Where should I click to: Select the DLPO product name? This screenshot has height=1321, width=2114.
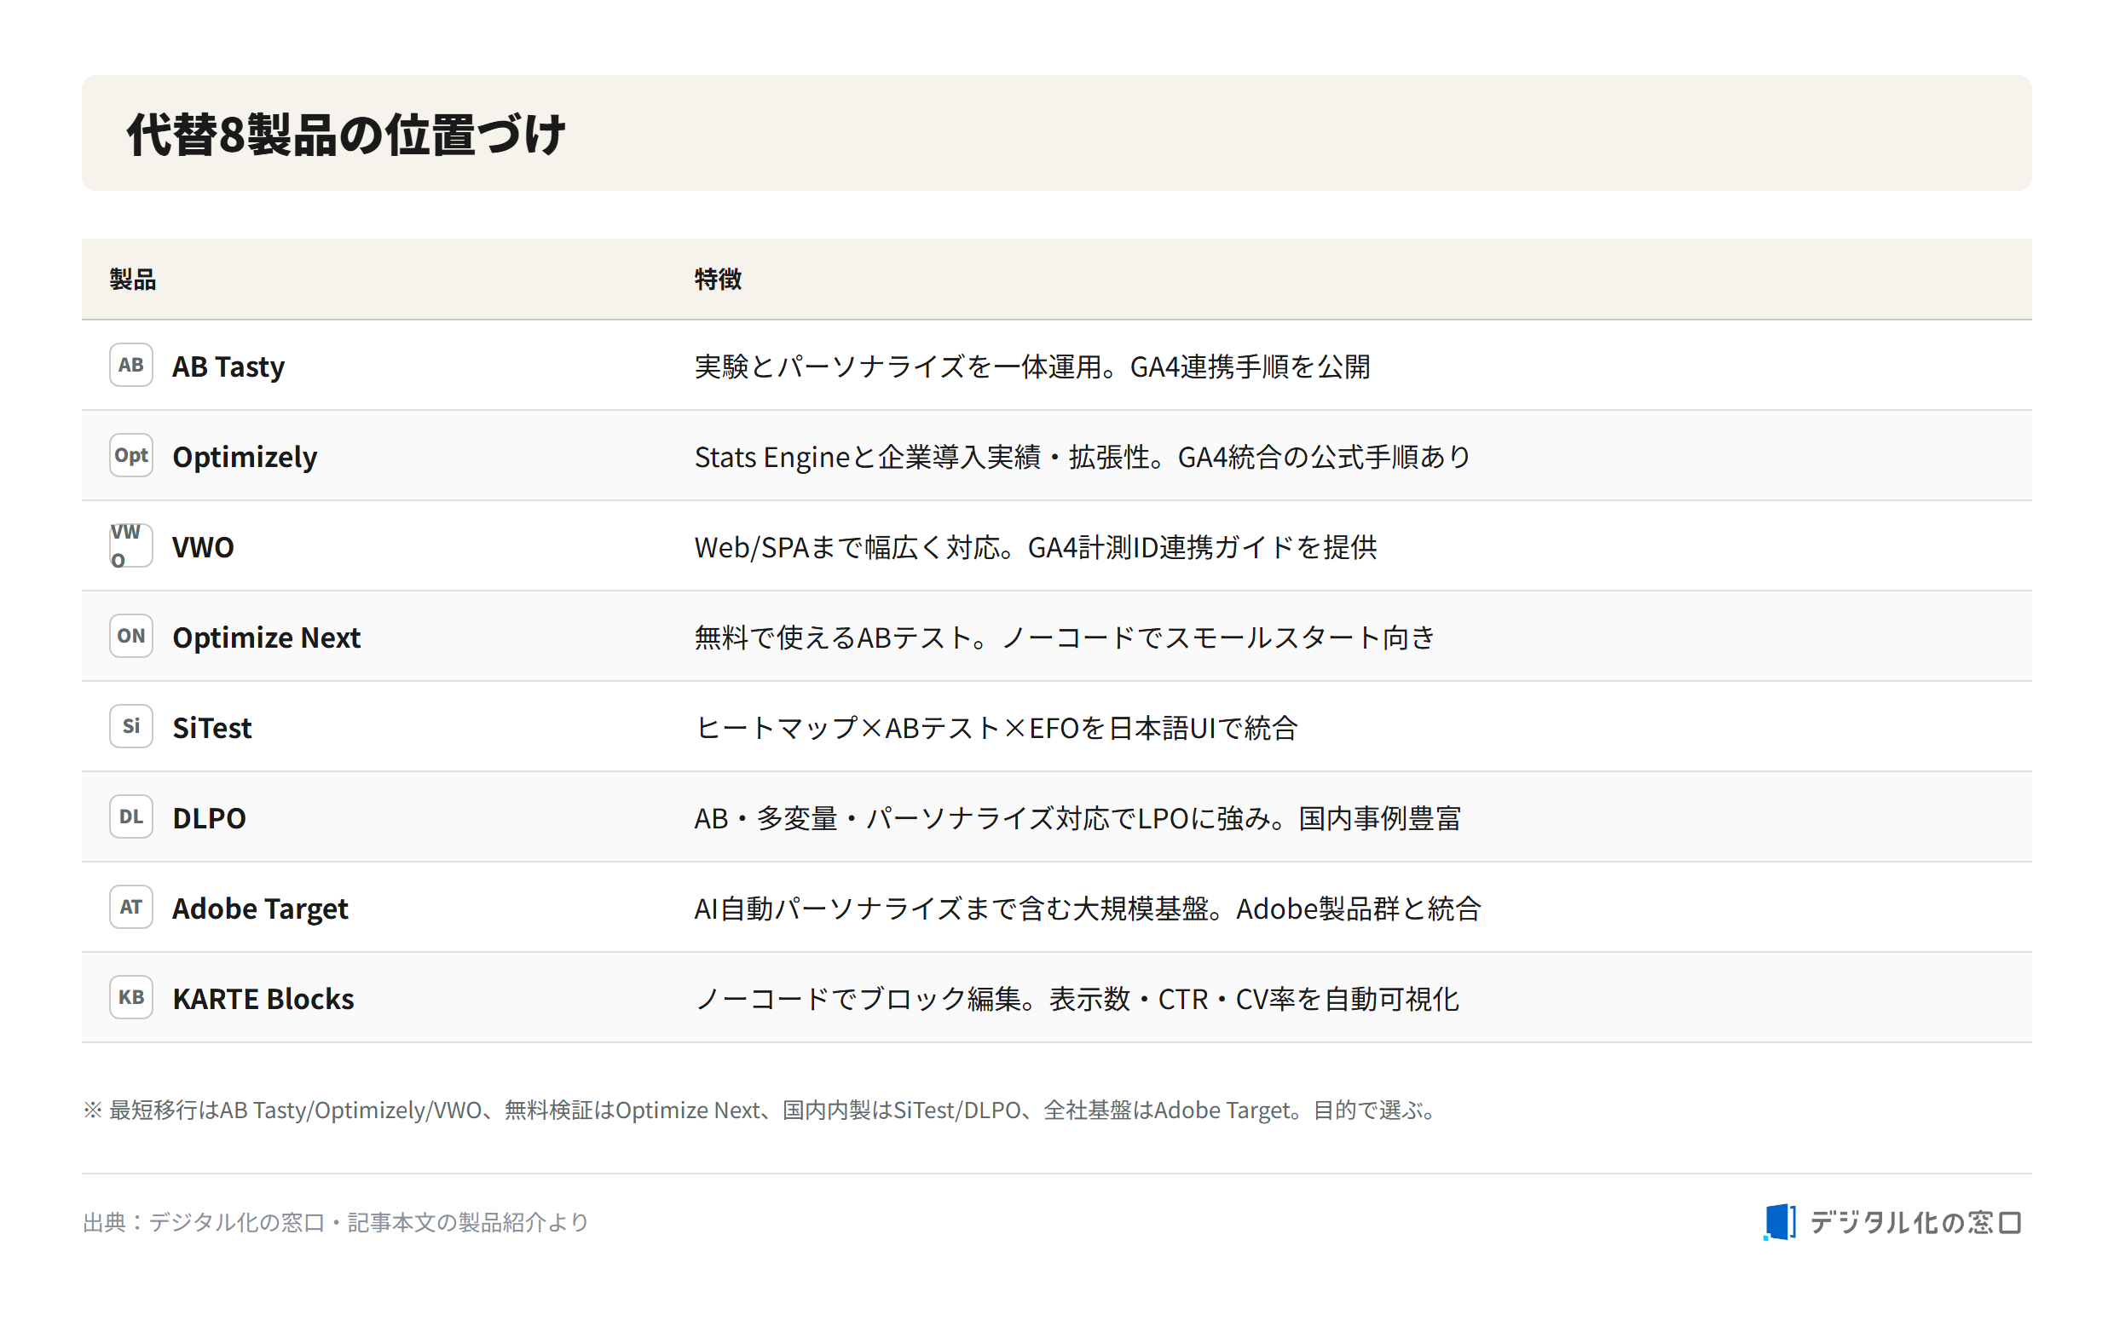[x=209, y=818]
